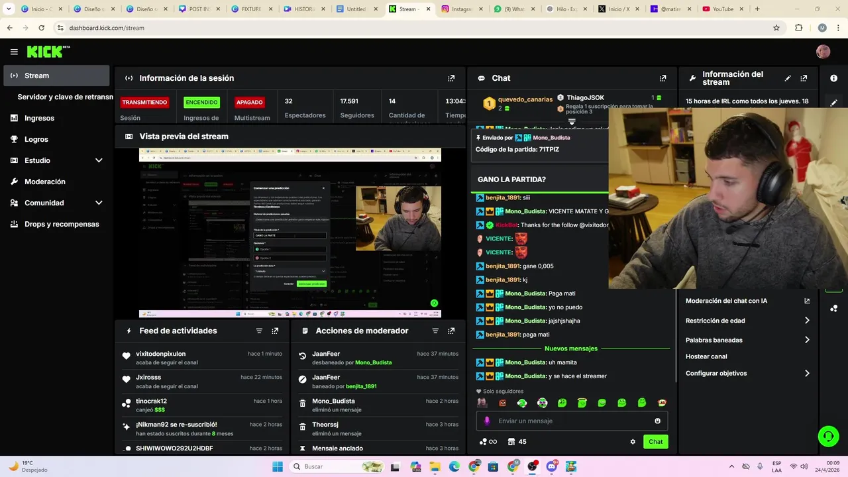Reload the page in the browser

(x=41, y=28)
